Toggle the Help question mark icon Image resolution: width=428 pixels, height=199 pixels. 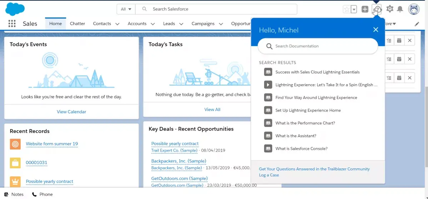point(377,9)
